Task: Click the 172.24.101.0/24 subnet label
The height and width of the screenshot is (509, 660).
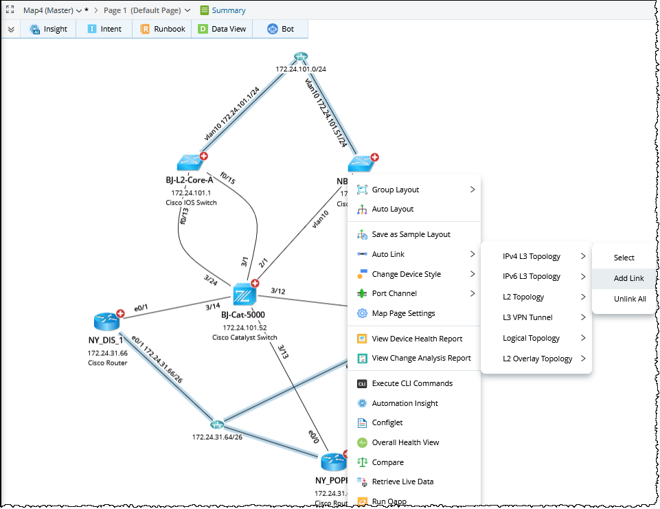Action: point(301,69)
